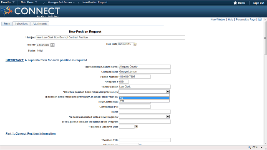
Task: Expand the Favorites menu
Action: 8,2
